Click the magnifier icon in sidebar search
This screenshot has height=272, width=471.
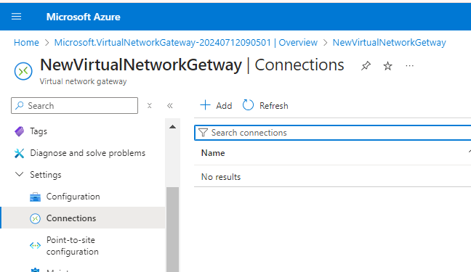click(20, 105)
